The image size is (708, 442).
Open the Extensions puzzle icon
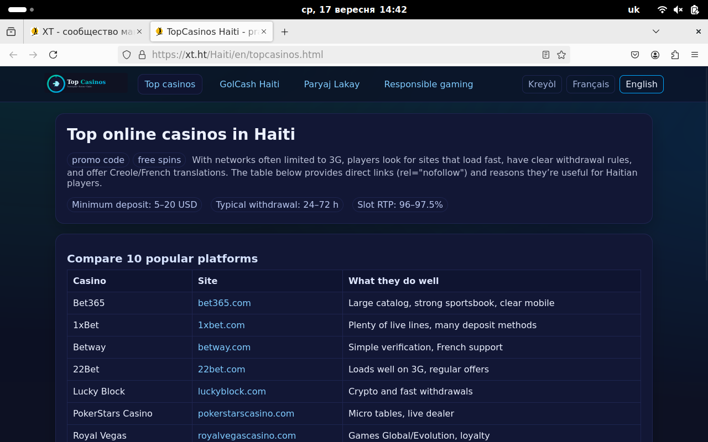click(675, 55)
